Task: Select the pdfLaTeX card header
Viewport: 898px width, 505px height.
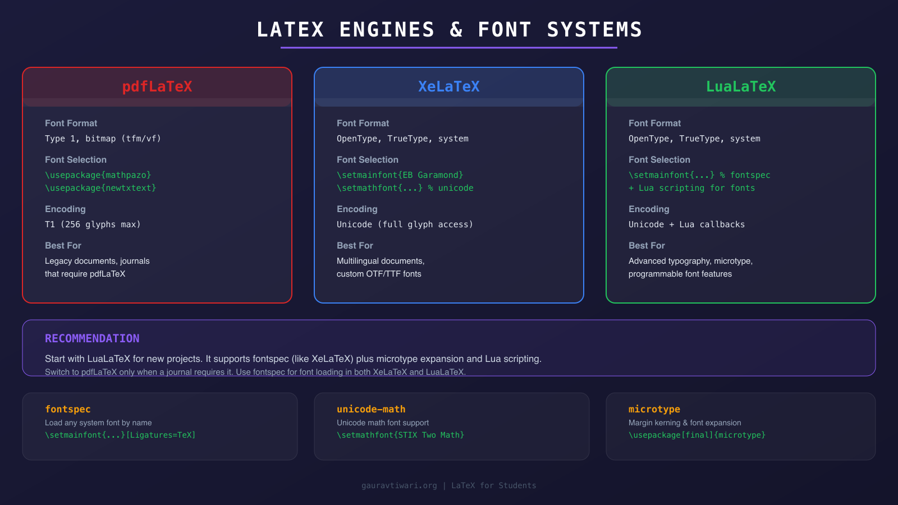Action: pos(157,86)
